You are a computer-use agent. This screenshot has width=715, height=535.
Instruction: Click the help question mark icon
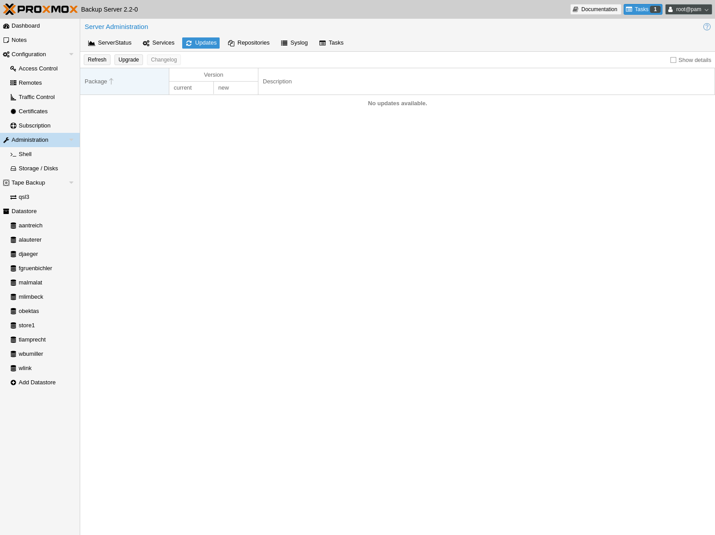coord(707,27)
